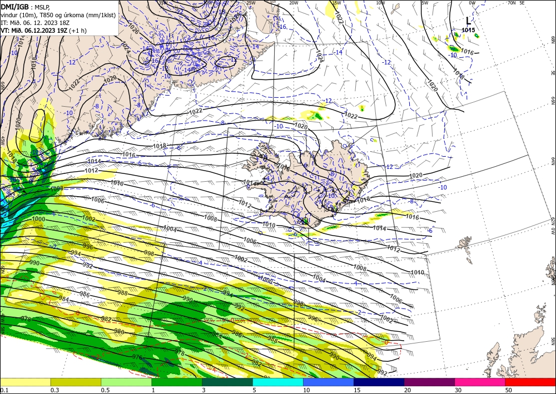556x394 pixels.
Task: Click the "980" isobar label
Action: click(119, 332)
